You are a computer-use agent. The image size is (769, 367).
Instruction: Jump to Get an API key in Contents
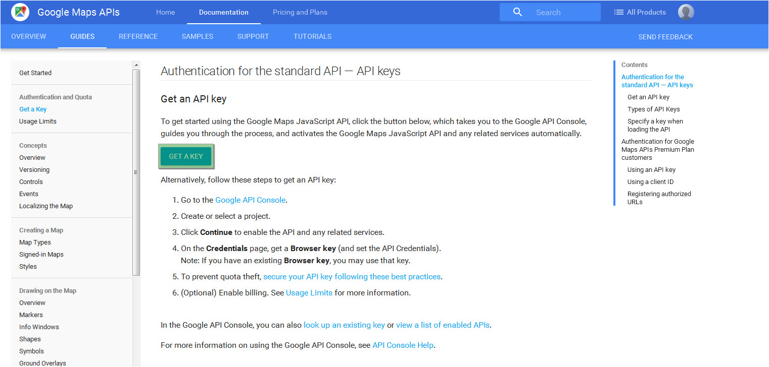(x=648, y=97)
